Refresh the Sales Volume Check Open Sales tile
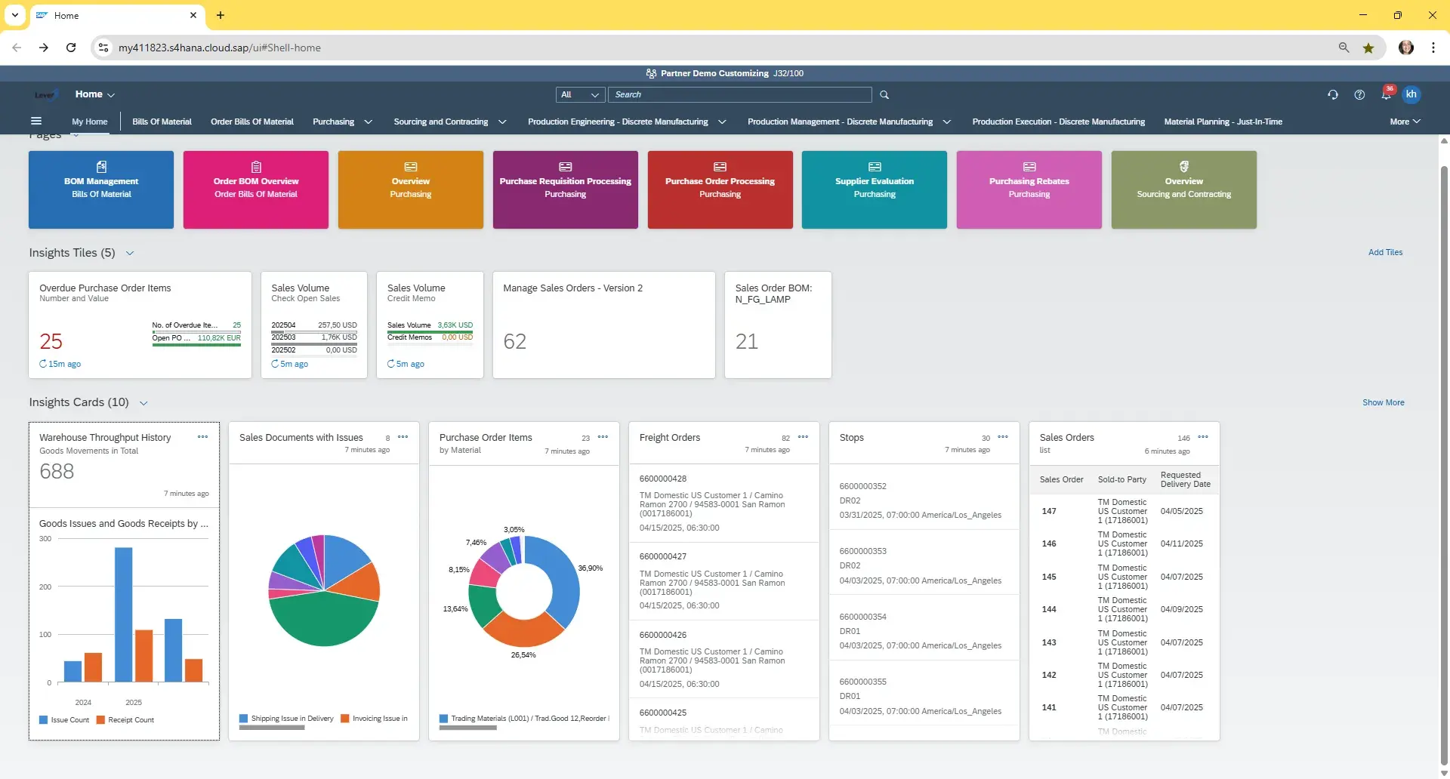This screenshot has width=1450, height=779. pos(275,364)
